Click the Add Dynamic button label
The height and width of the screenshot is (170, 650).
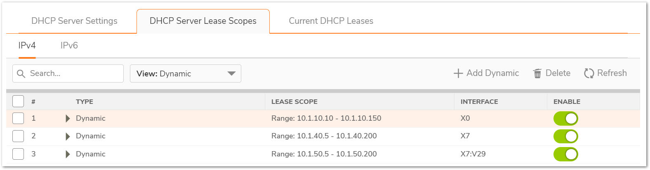492,73
